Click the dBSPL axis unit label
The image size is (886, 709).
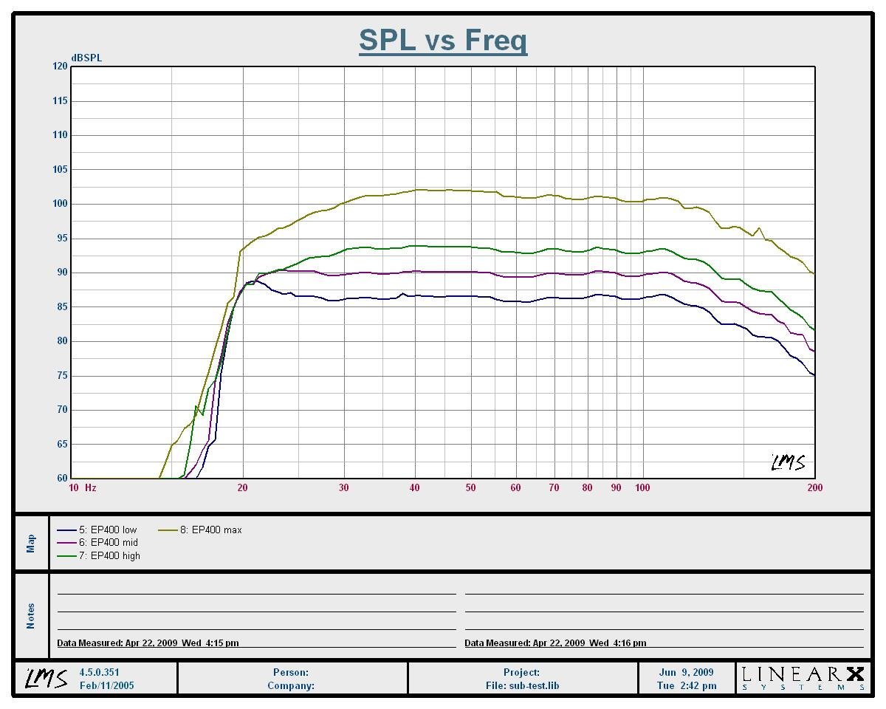pyautogui.click(x=86, y=58)
